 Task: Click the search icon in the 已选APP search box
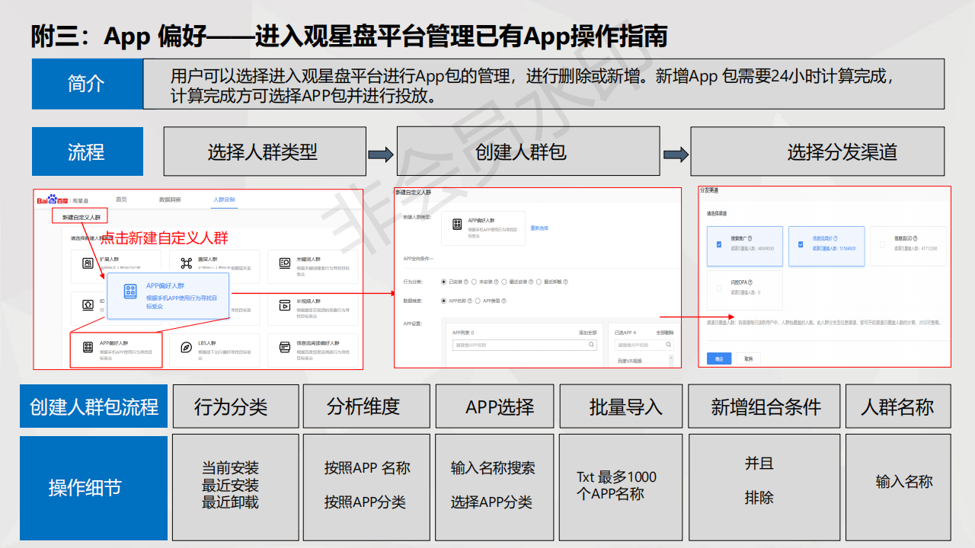click(668, 344)
